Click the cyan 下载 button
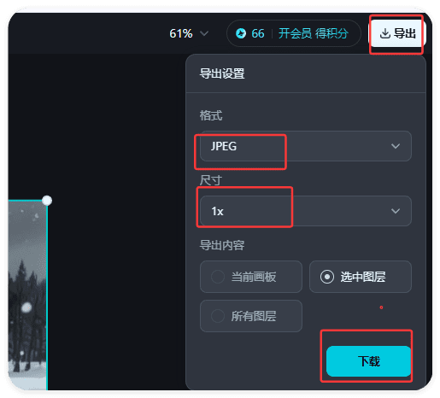The height and width of the screenshot is (398, 440). [x=368, y=361]
